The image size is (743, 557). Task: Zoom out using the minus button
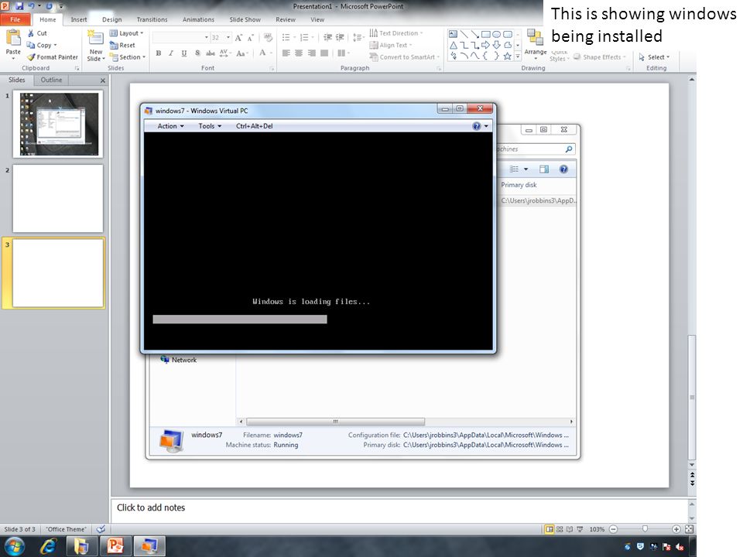(613, 529)
